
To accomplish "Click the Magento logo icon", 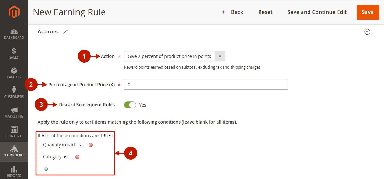I will pos(14,12).
